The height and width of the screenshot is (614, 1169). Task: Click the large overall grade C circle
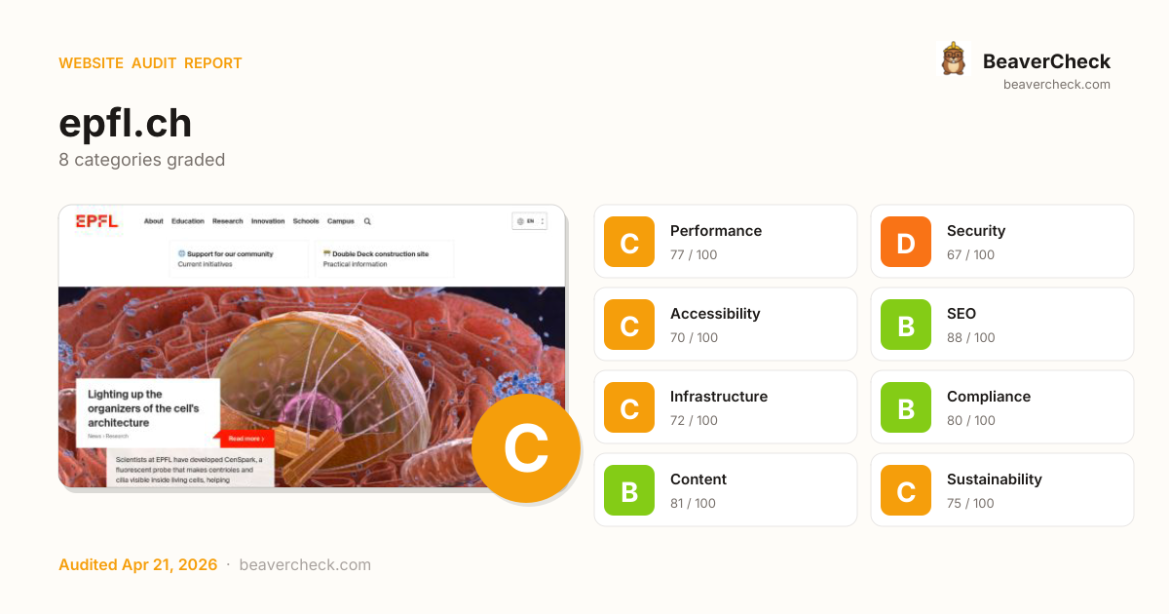click(x=526, y=448)
